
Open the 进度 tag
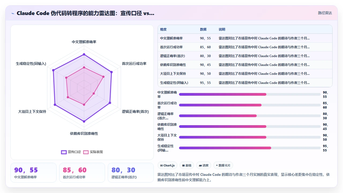click(x=204, y=165)
